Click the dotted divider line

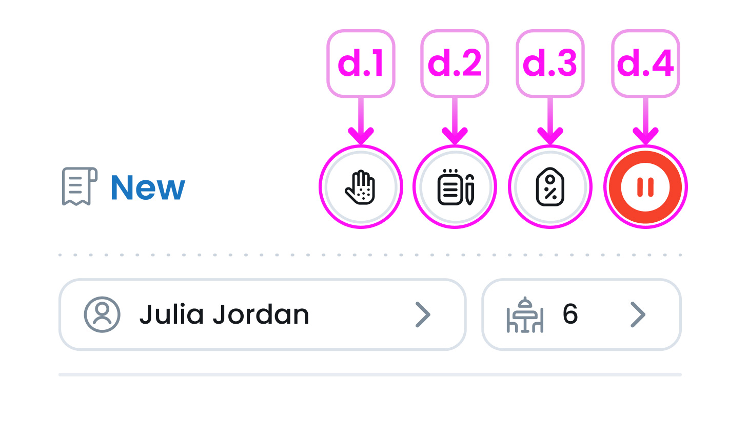coord(369,255)
